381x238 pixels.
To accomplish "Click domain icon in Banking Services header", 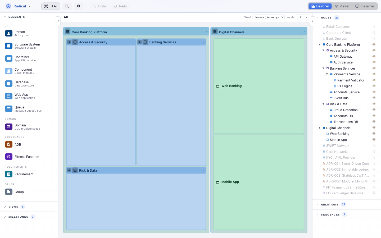I will (145, 42).
